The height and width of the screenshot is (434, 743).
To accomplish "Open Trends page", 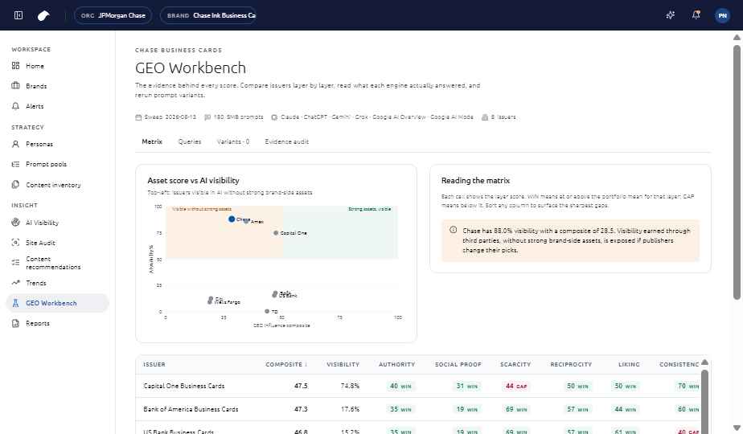I will point(36,283).
